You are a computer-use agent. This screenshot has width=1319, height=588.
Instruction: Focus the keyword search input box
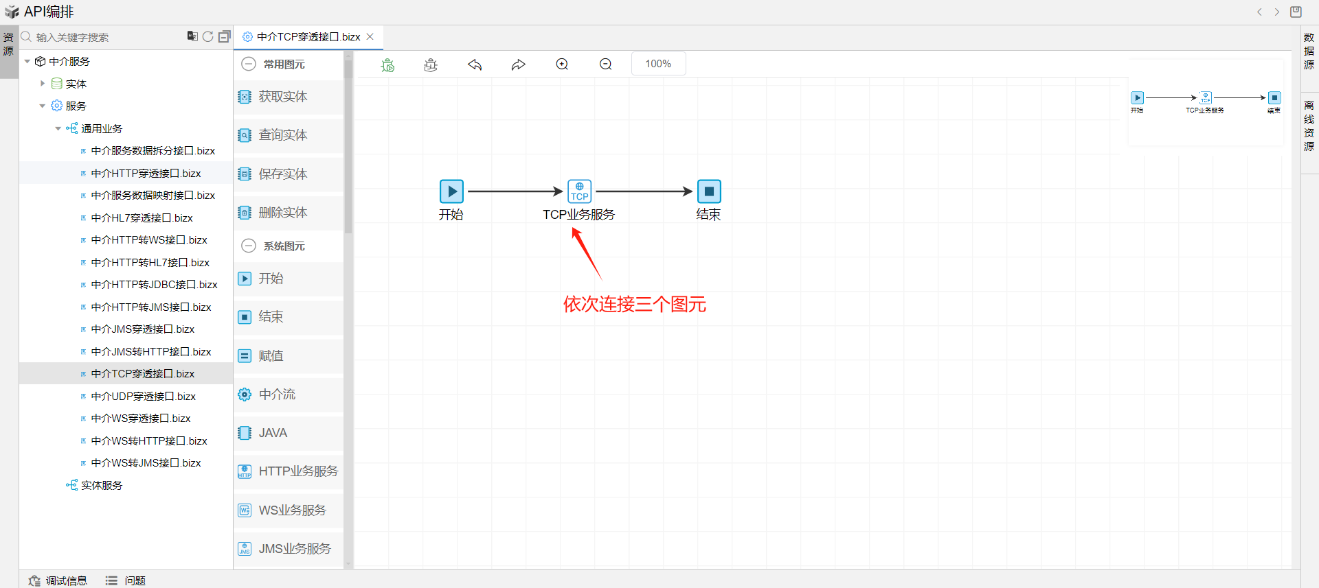[x=103, y=37]
